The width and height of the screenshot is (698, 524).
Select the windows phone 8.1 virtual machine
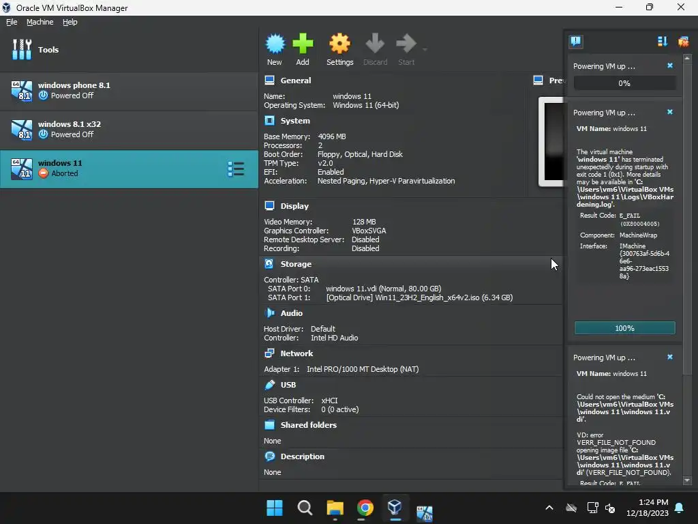pyautogui.click(x=129, y=91)
